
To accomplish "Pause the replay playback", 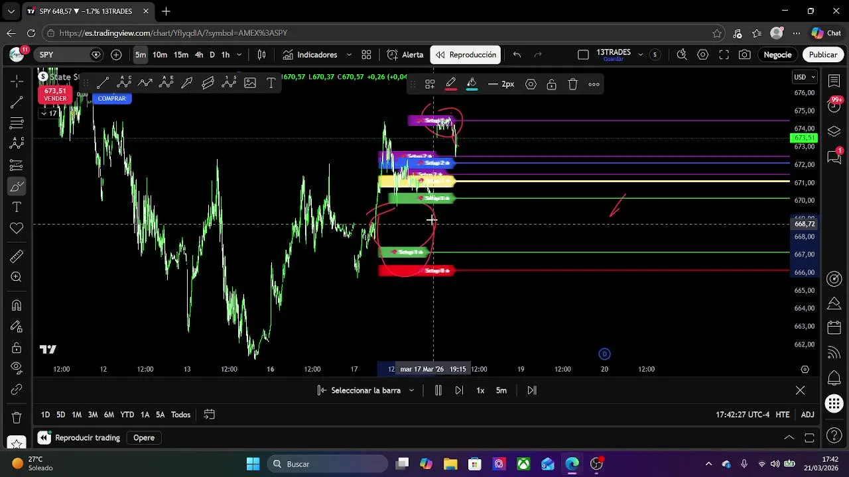I will [x=438, y=391].
